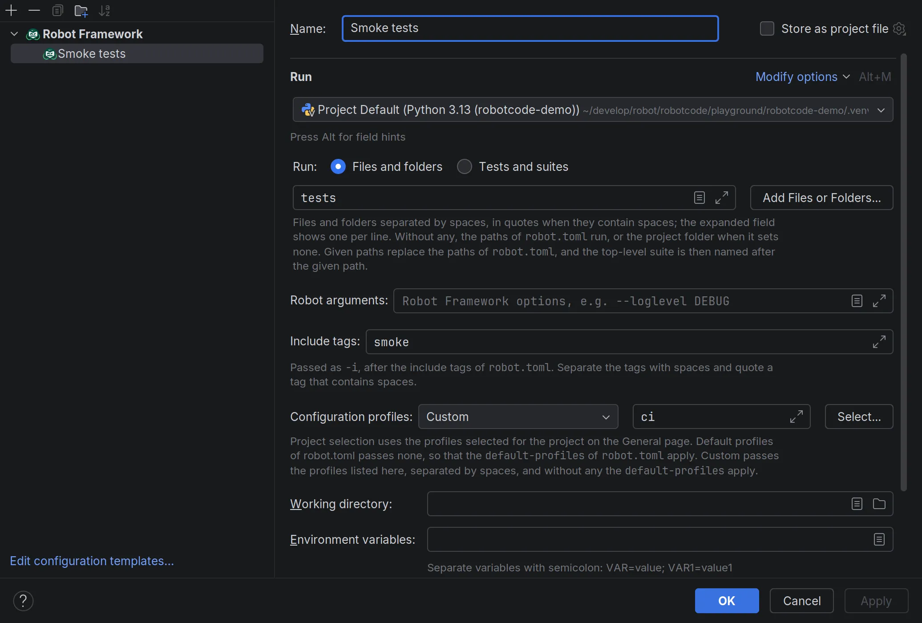Click the Cancel button
Image resolution: width=922 pixels, height=623 pixels.
pos(801,601)
